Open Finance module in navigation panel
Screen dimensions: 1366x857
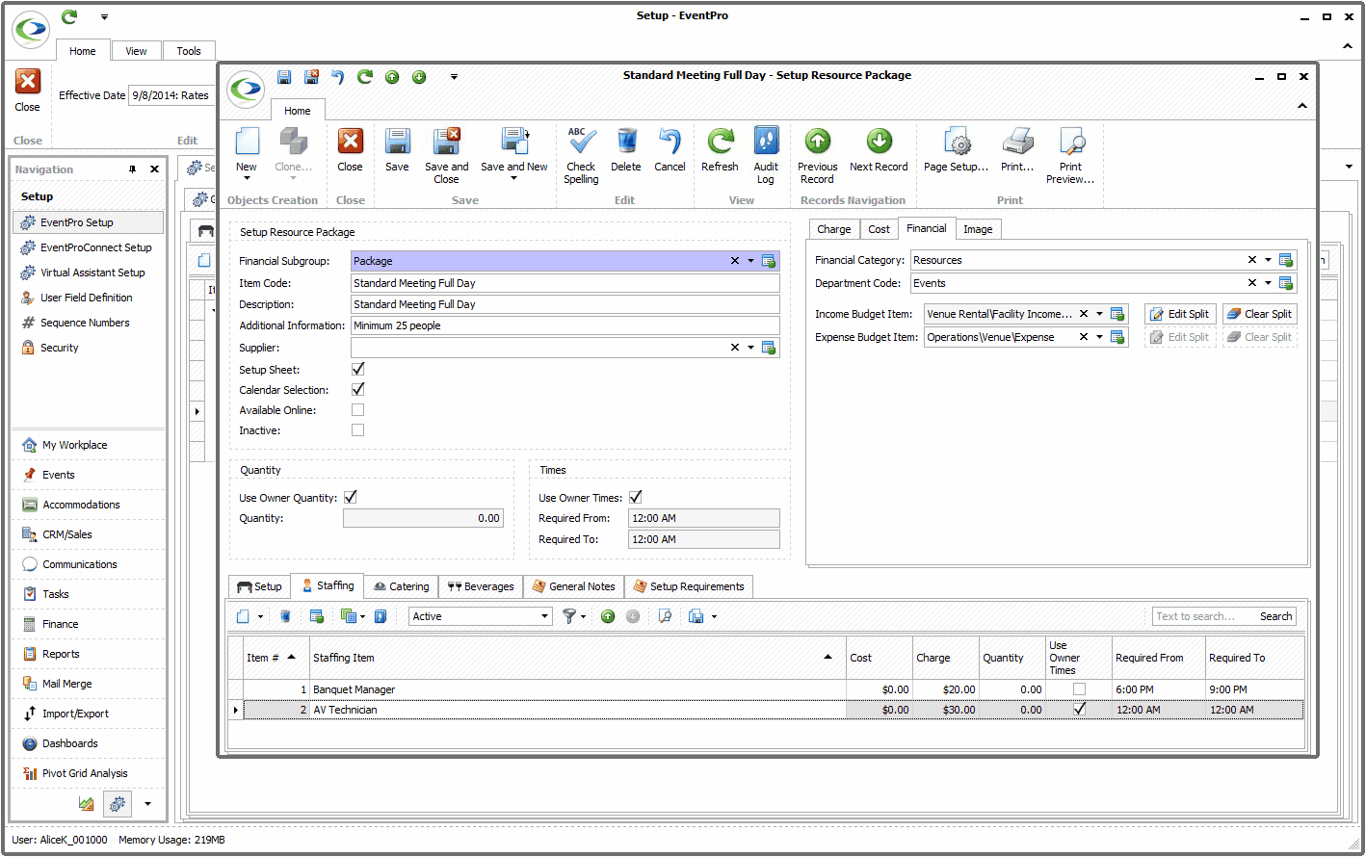[60, 624]
